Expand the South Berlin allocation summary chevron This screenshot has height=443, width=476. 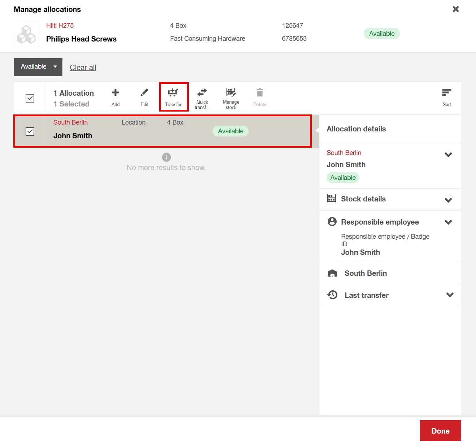448,155
